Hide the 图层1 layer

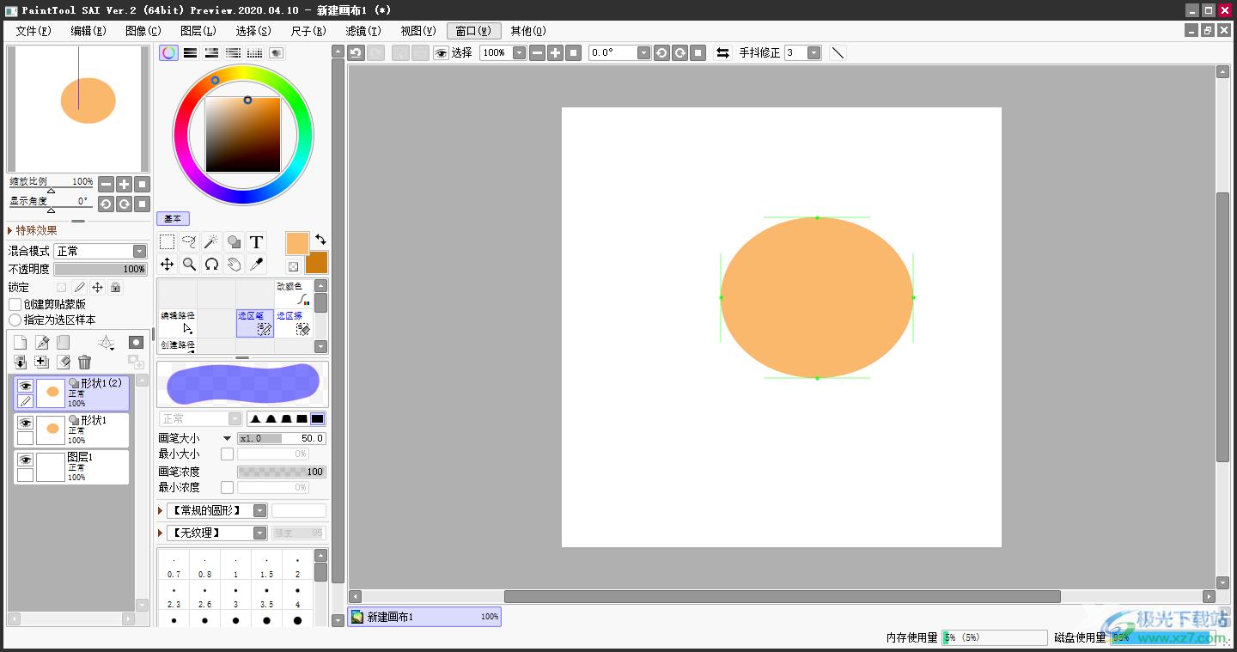click(25, 460)
